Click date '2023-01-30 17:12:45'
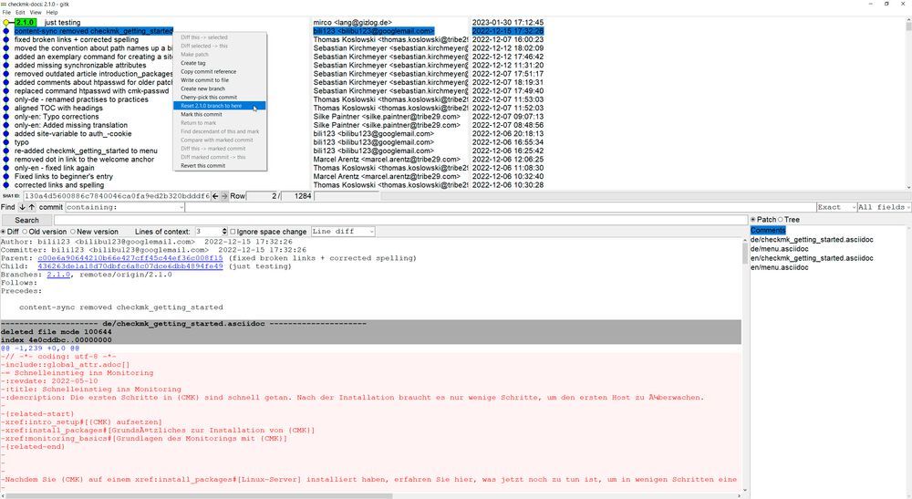Screen dimensions: 912x499 [508, 23]
